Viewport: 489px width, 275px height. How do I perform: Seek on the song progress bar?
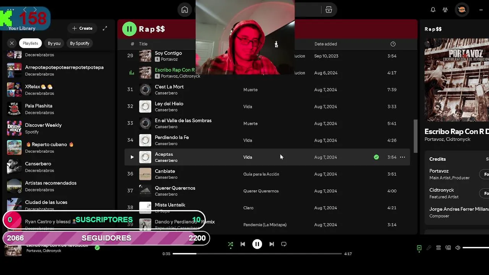(257, 254)
